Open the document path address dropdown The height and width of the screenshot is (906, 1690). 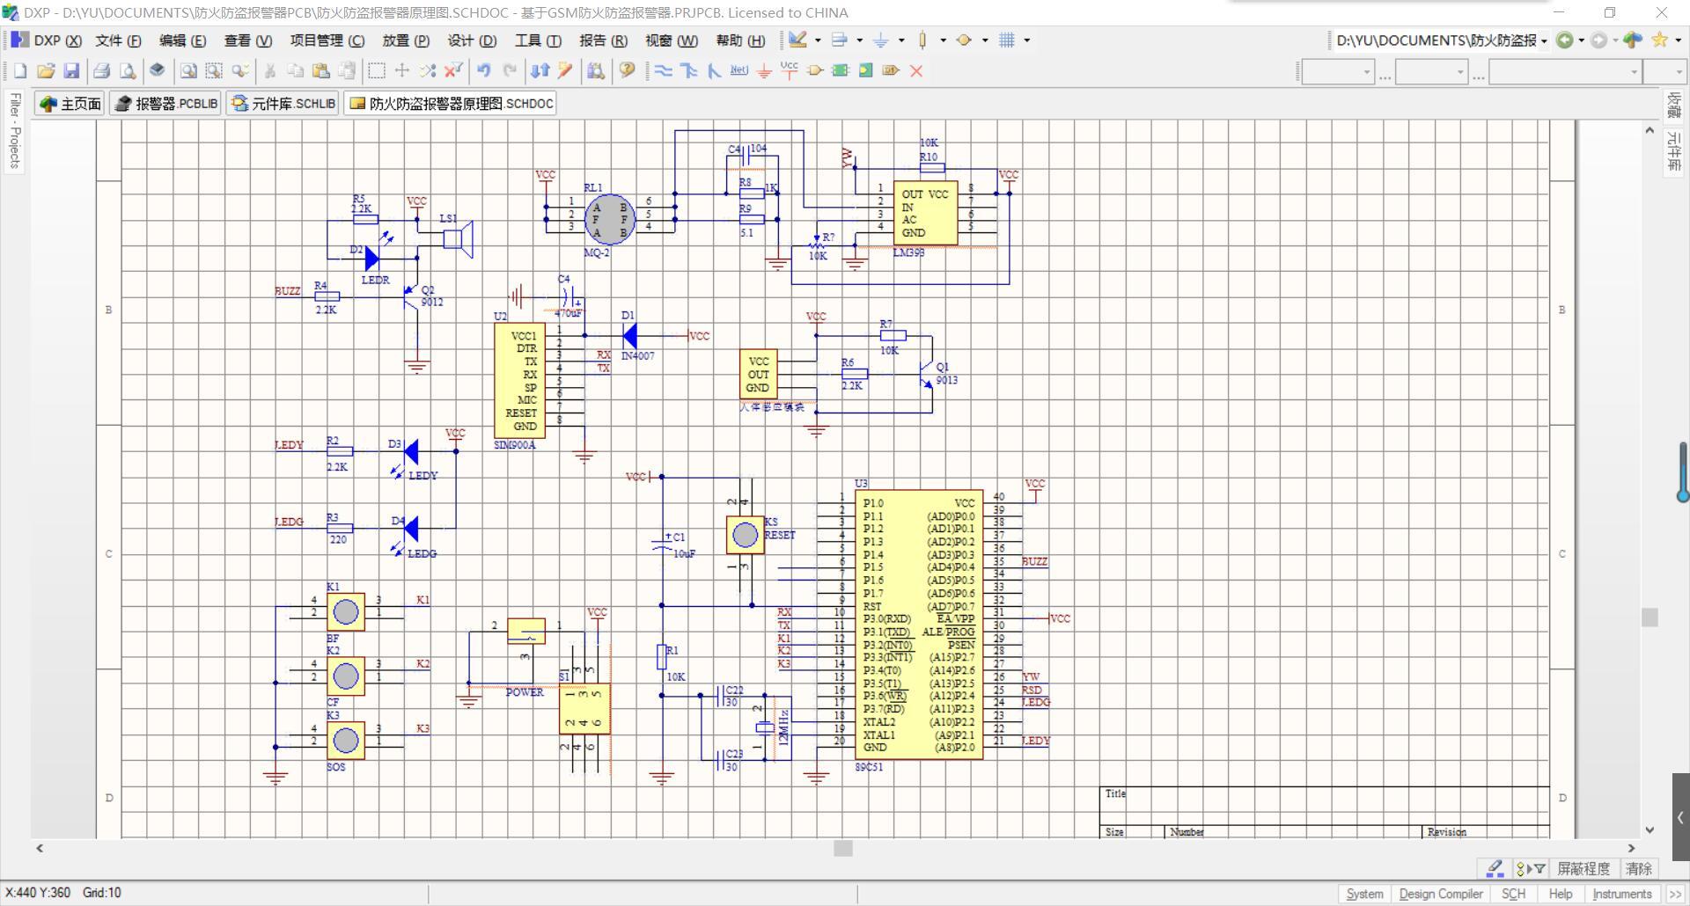tap(1544, 40)
